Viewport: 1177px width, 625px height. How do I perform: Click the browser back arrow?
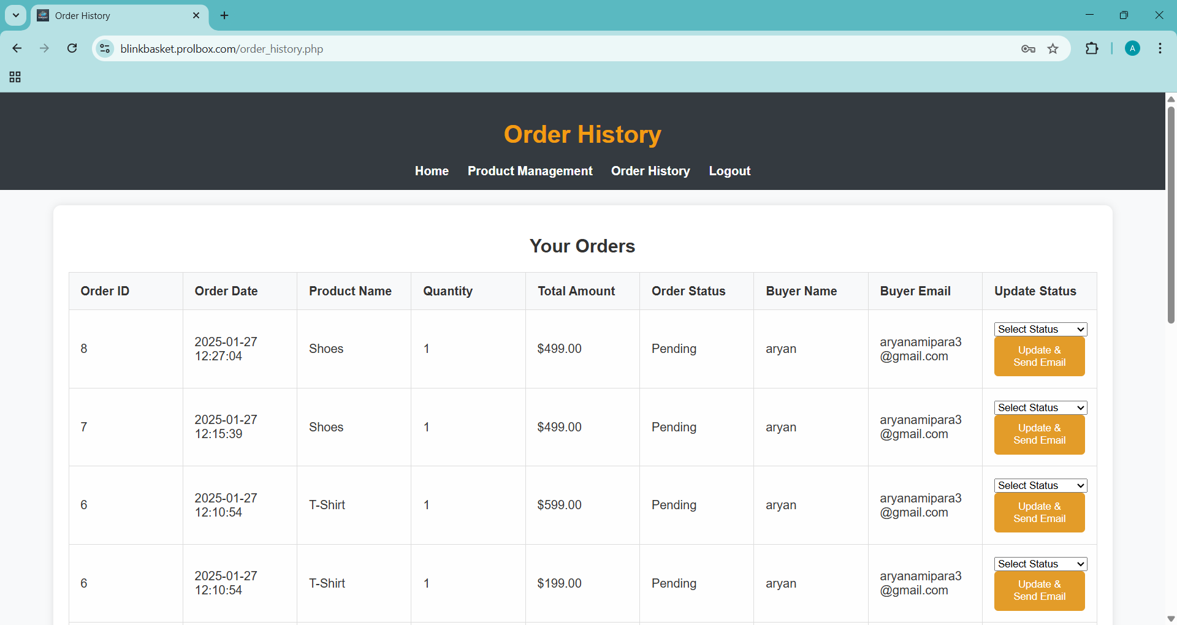point(17,48)
